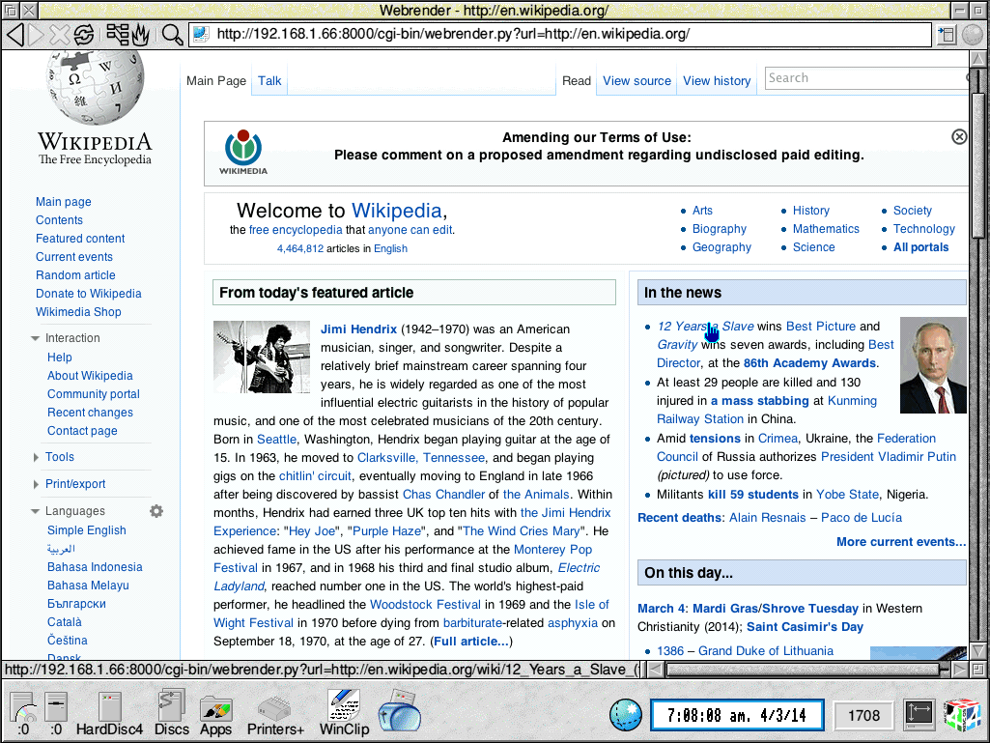
Task: Collapse the Languages sidebar section
Action: (36, 512)
